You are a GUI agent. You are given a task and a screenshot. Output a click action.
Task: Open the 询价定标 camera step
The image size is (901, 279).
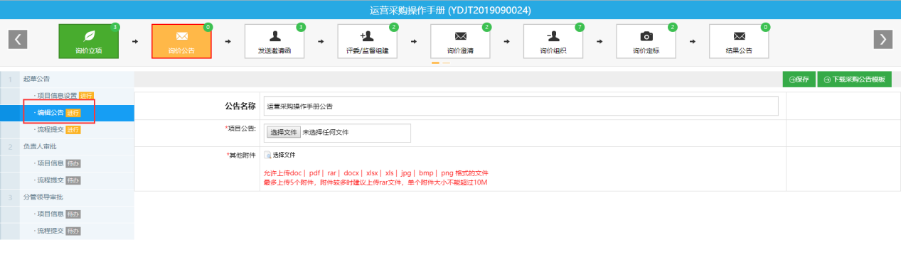(x=646, y=41)
